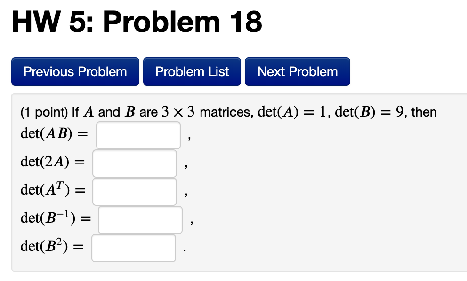Focus the det(A^T) answer box
The width and height of the screenshot is (467, 281).
tap(134, 191)
